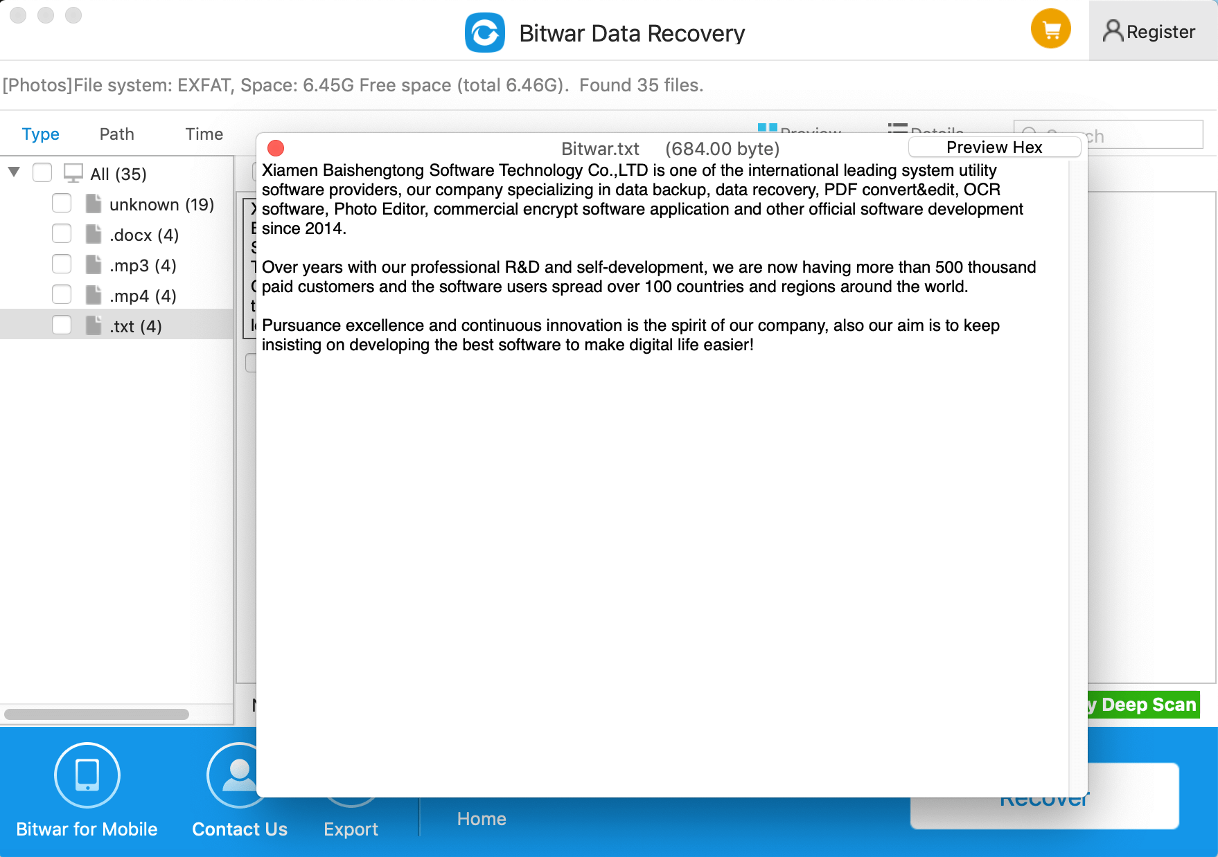
Task: Select the .txt (4) tree row
Action: [116, 324]
